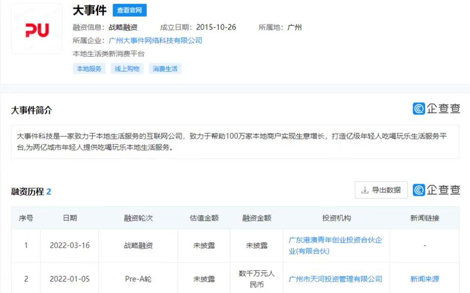Viewport: 470px width, 293px height.
Task: Click the download icon in 导出数据
Action: [365, 190]
